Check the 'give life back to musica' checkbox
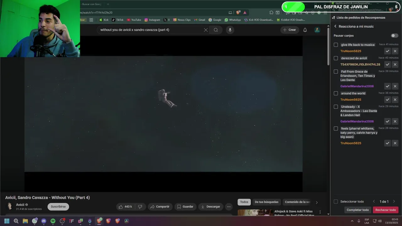The width and height of the screenshot is (402, 226). coord(336,45)
